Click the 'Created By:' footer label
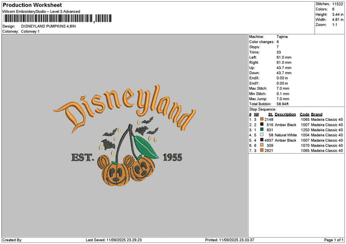 coord(12,240)
